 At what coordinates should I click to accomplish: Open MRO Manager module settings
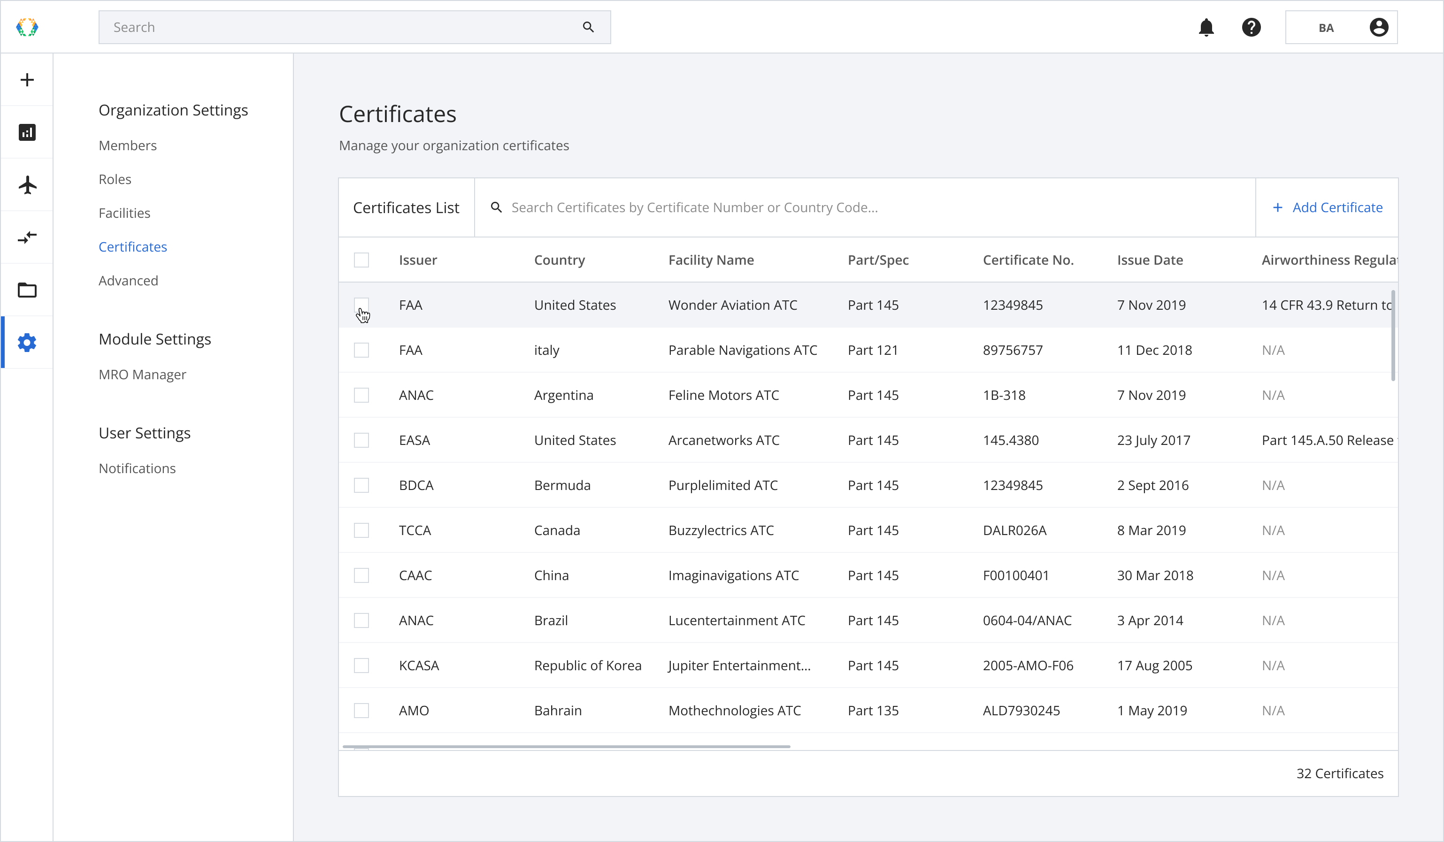pyautogui.click(x=142, y=375)
